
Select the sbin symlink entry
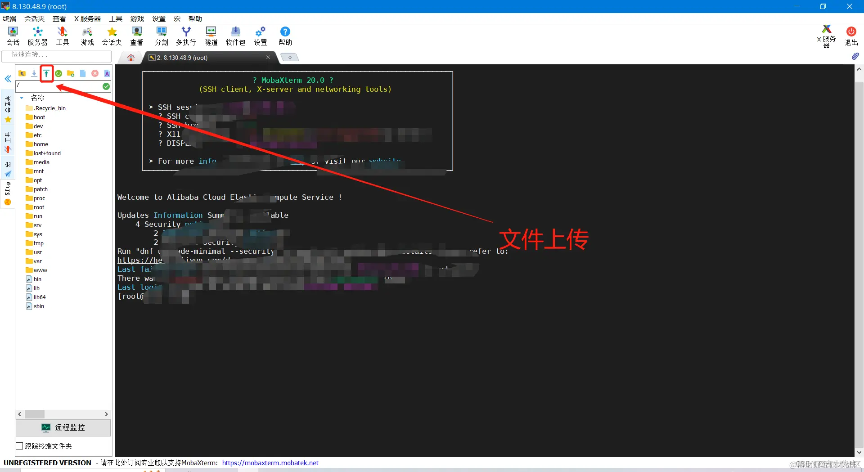(35, 306)
